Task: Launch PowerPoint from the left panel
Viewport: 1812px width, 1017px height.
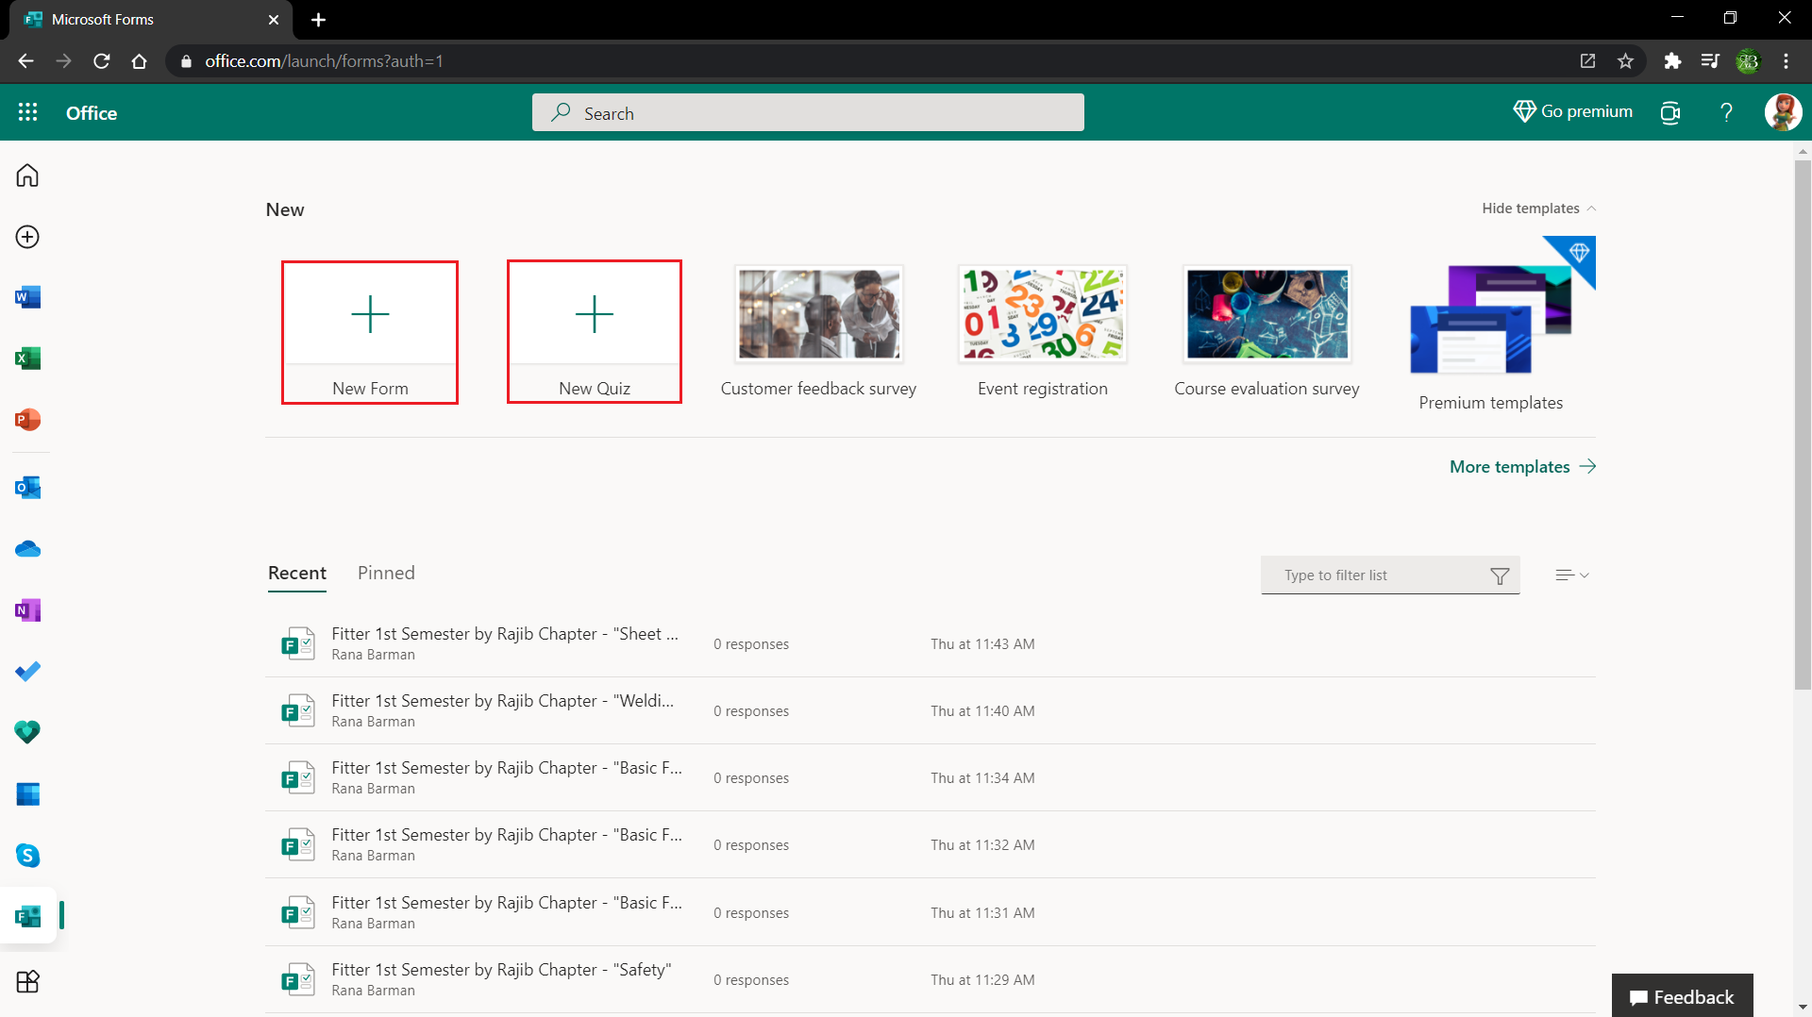Action: coord(27,420)
